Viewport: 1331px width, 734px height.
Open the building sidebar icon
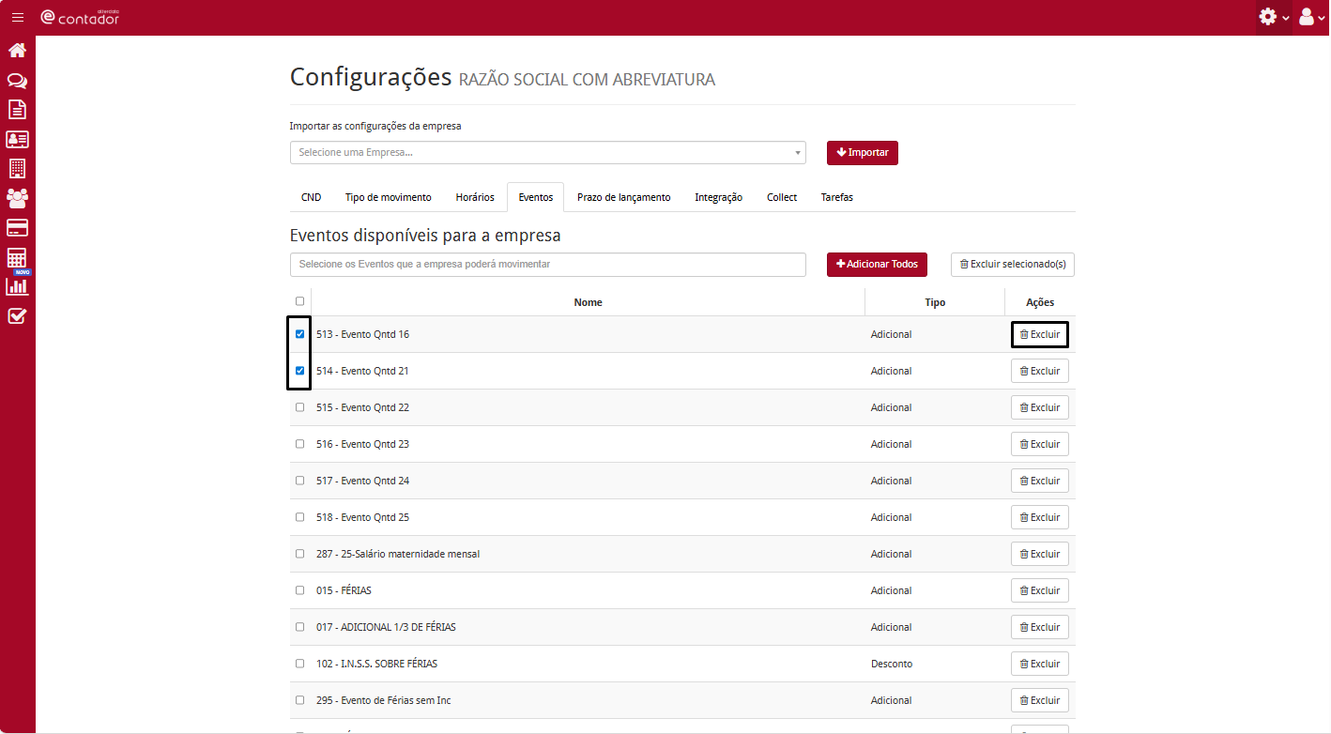click(17, 169)
